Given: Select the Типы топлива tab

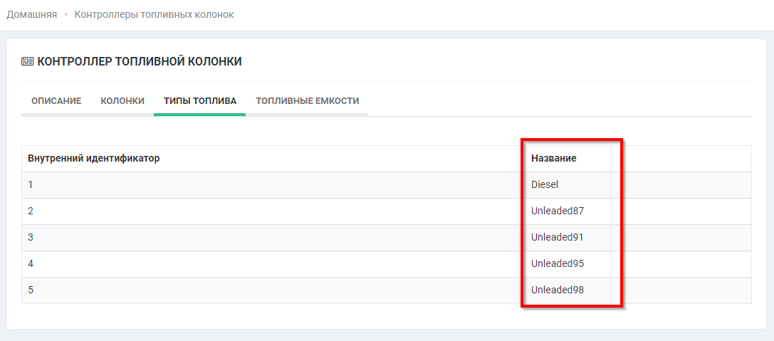Looking at the screenshot, I should point(199,101).
